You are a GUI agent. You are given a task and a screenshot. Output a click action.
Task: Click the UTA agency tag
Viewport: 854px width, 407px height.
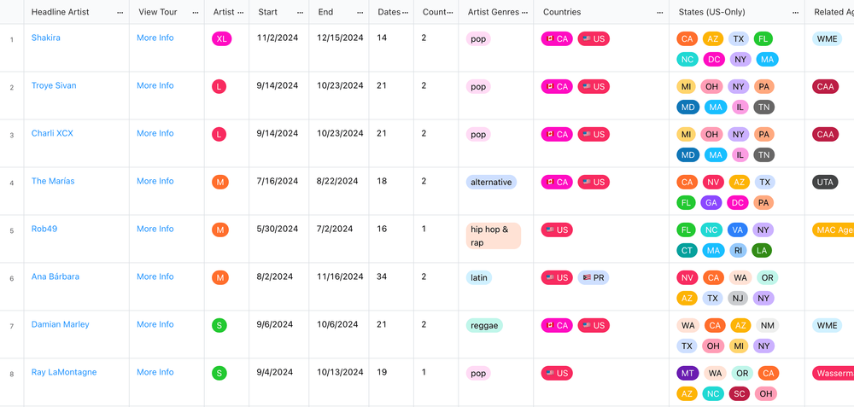tap(825, 183)
